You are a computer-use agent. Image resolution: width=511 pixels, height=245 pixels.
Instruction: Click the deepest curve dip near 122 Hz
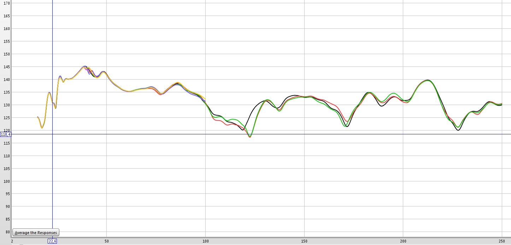[250, 136]
